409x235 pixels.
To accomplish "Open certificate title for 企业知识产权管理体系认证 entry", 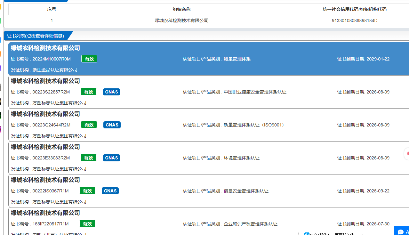I will 45,213.
